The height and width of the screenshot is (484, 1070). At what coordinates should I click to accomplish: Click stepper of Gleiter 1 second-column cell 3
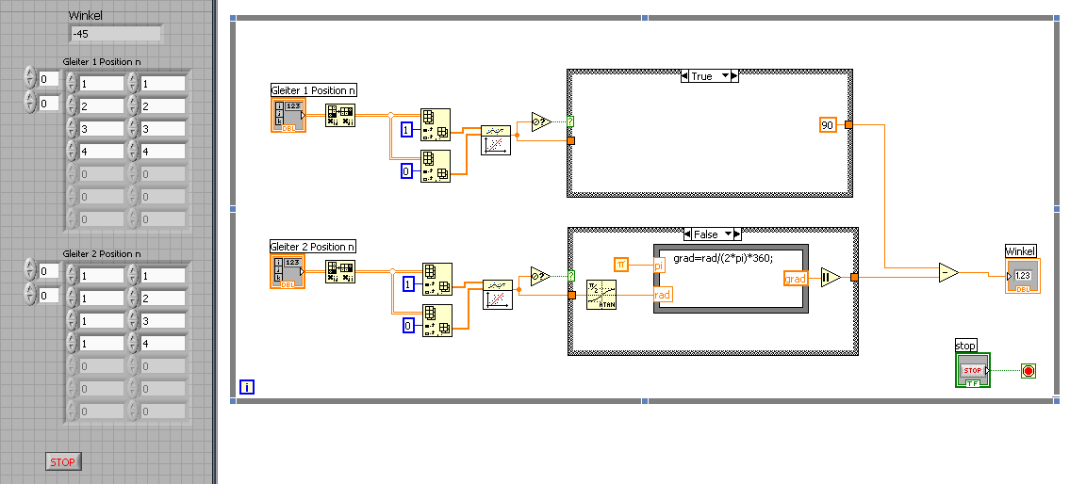(132, 129)
